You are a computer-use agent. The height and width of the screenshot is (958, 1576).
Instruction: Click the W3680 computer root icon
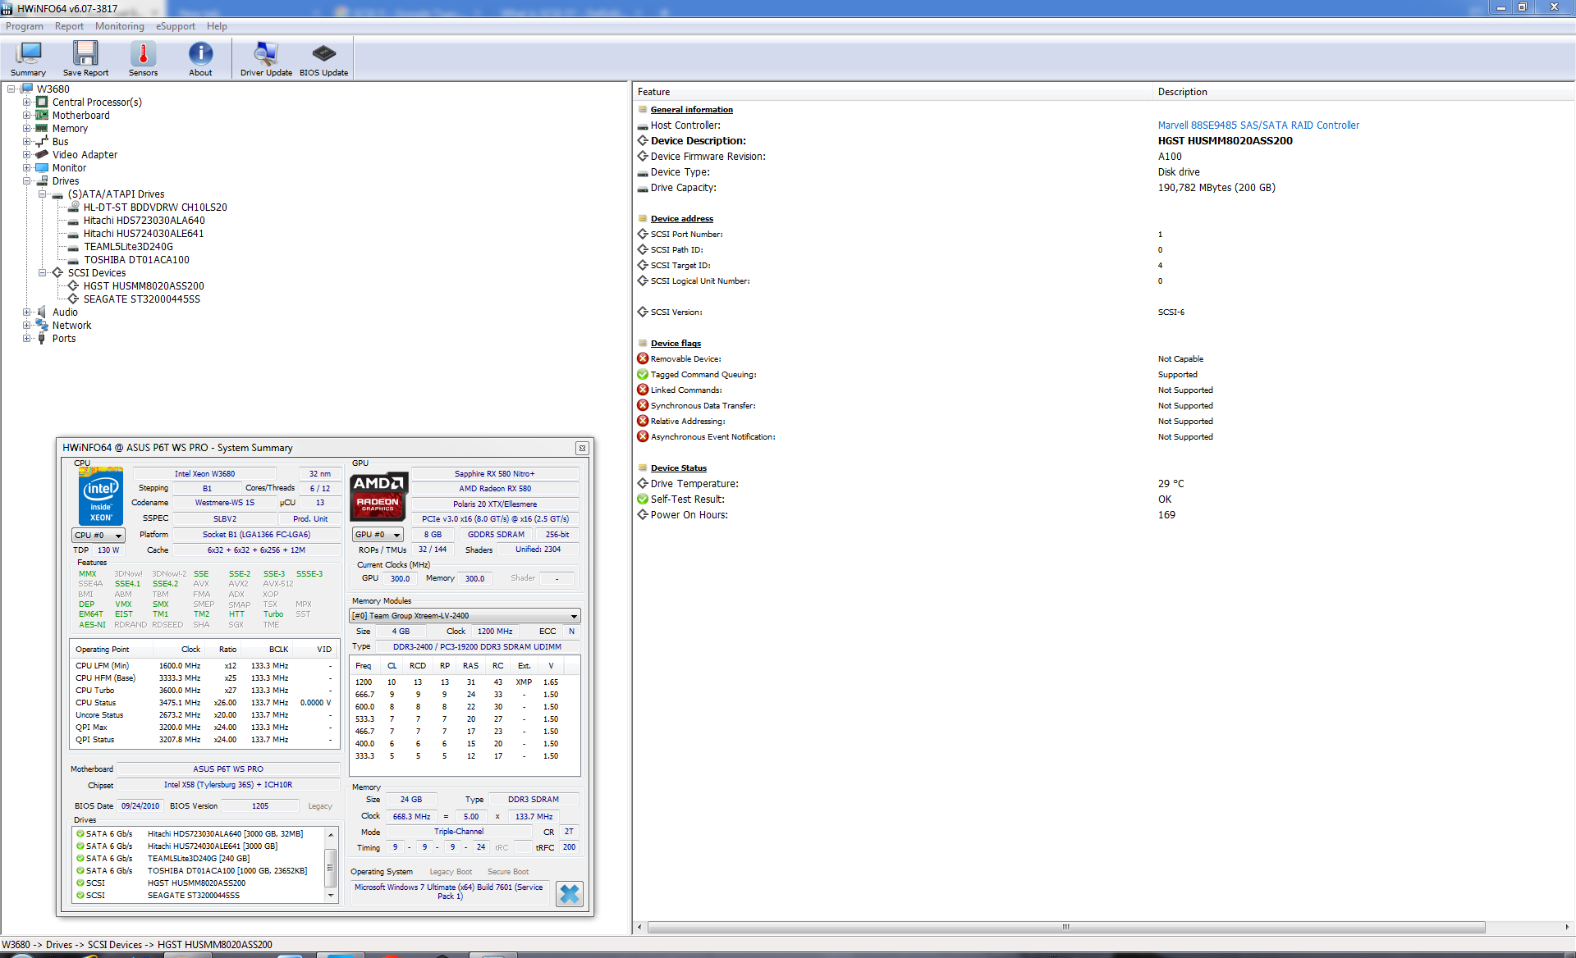(26, 89)
